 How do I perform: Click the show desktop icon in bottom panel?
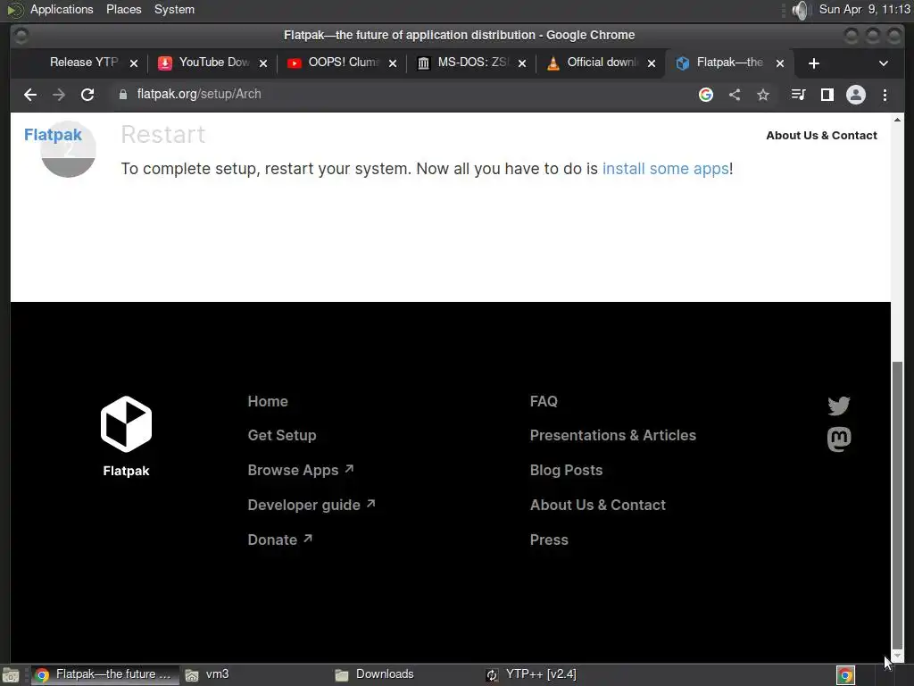coord(11,675)
